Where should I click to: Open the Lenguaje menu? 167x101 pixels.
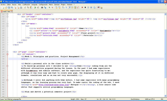click(x=34, y=5)
